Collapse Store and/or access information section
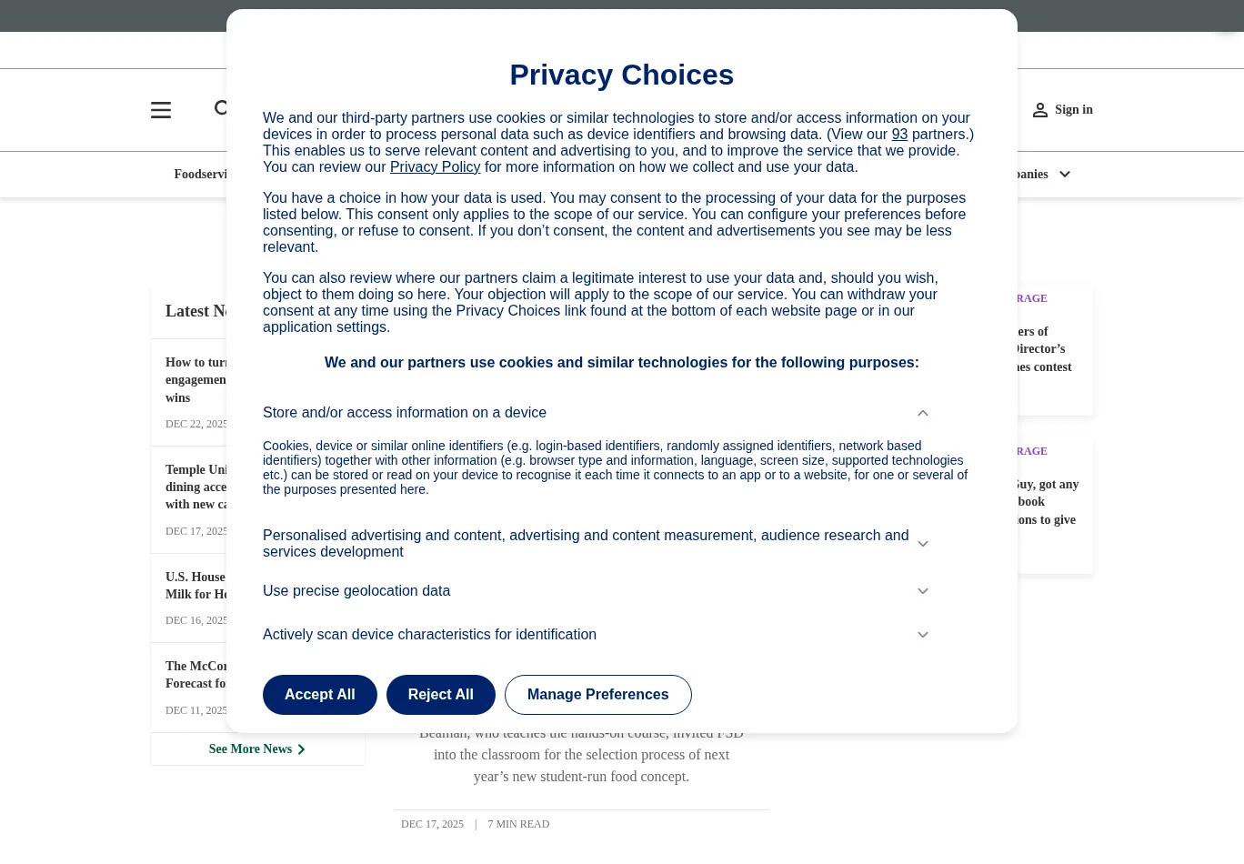The width and height of the screenshot is (1244, 864). tap(923, 413)
